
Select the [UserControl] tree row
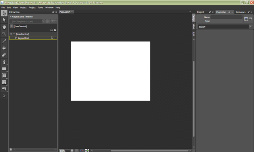33,34
